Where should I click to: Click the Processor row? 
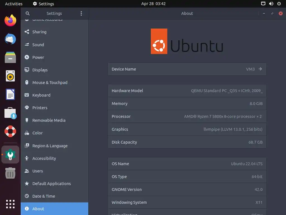[x=187, y=116]
